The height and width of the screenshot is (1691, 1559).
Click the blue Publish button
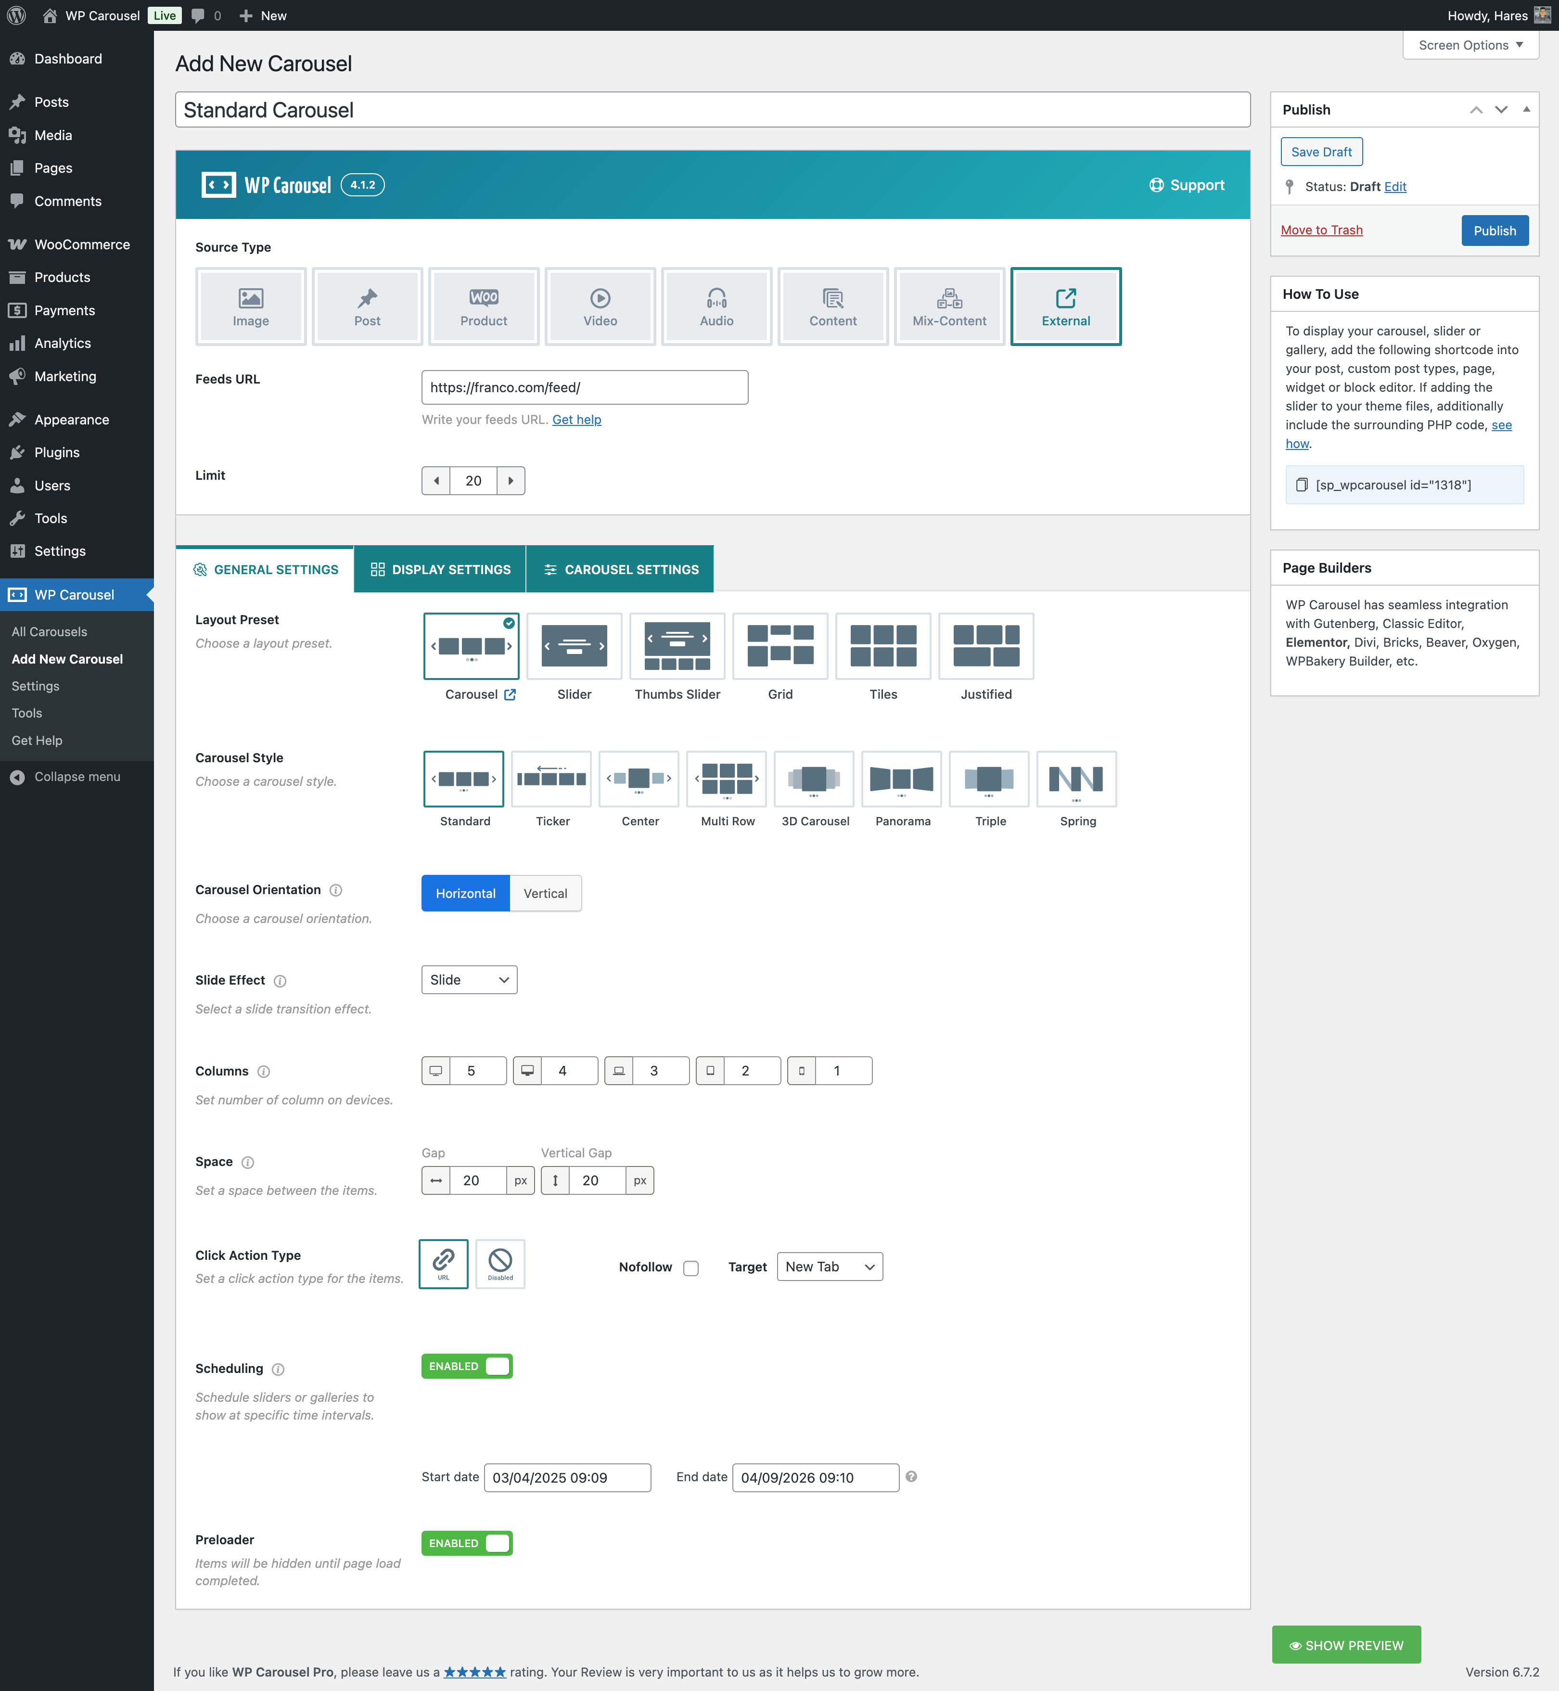1495,231
